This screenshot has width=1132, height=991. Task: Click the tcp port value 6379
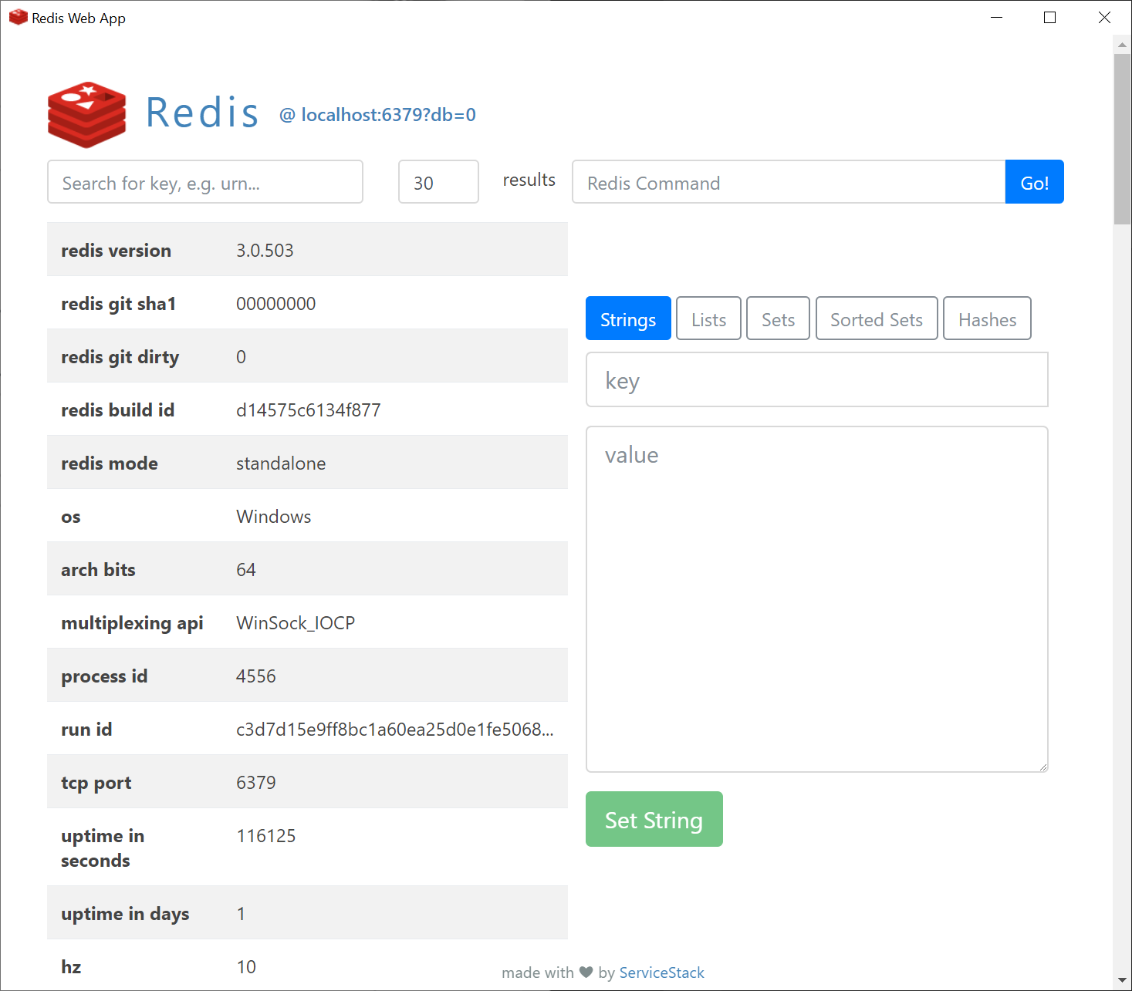click(x=255, y=783)
